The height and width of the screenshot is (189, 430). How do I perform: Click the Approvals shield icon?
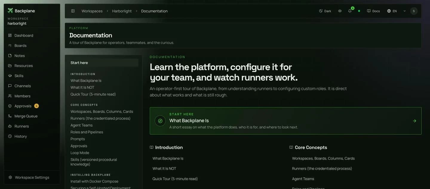tap(10, 106)
